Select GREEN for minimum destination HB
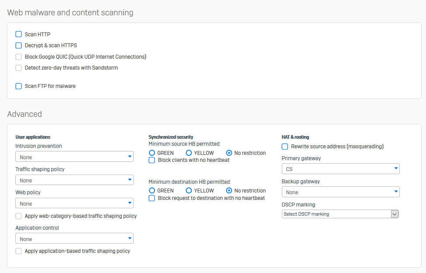This screenshot has width=426, height=273. pyautogui.click(x=152, y=191)
